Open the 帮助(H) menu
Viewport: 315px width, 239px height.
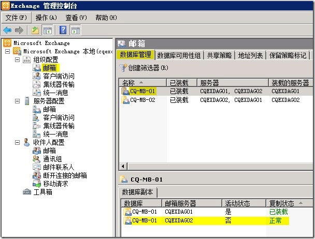coord(106,18)
